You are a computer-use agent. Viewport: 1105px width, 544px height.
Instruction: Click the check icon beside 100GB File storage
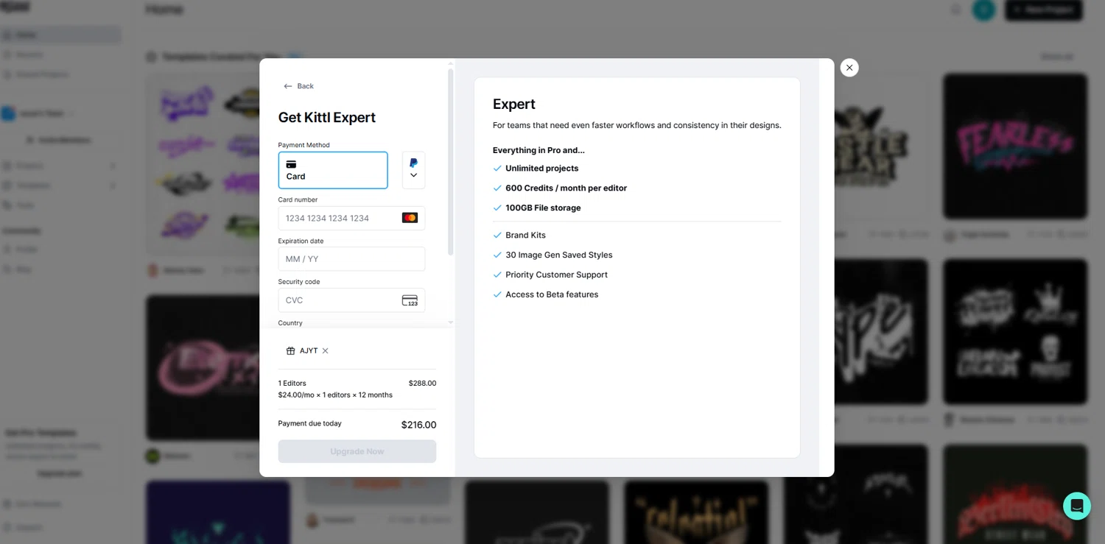497,208
